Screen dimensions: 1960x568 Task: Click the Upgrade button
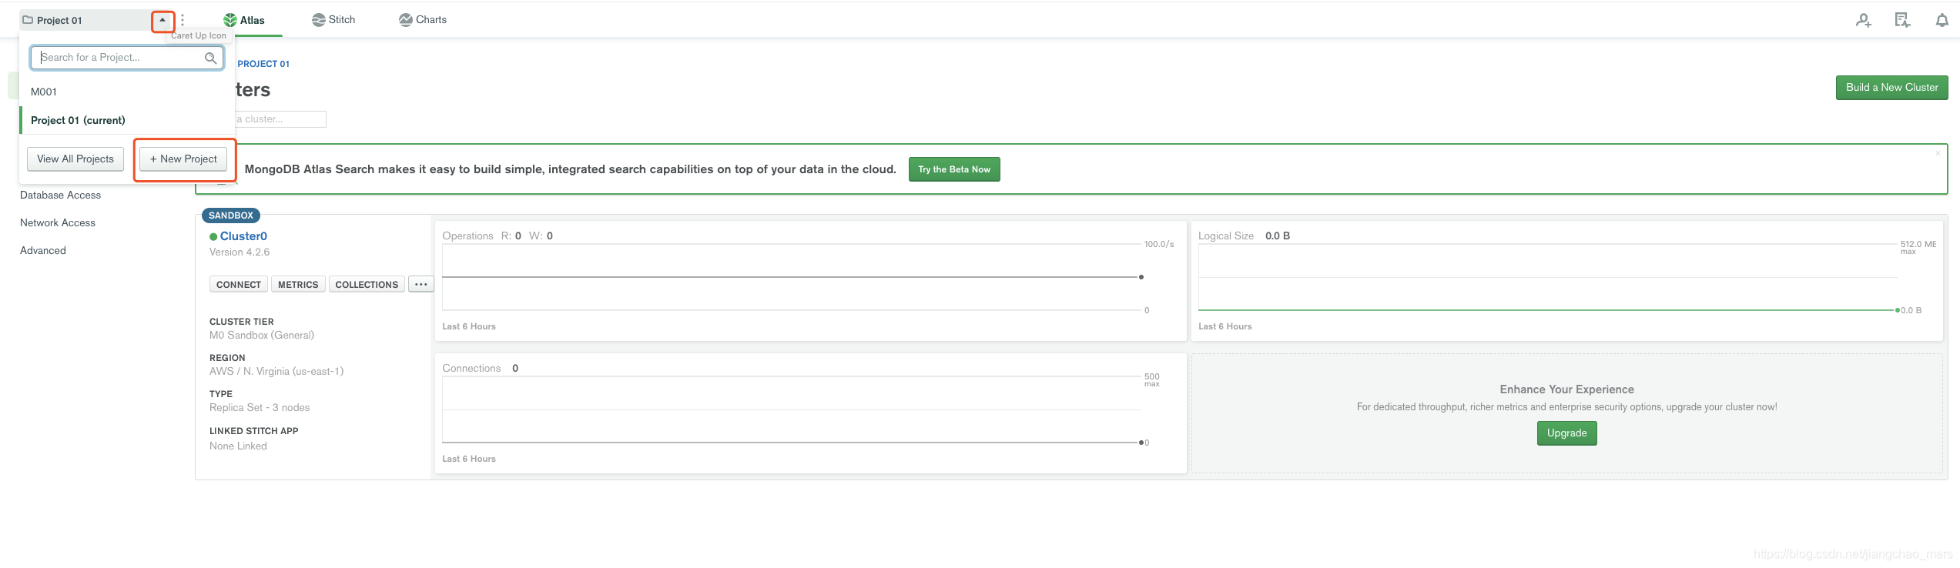point(1566,433)
